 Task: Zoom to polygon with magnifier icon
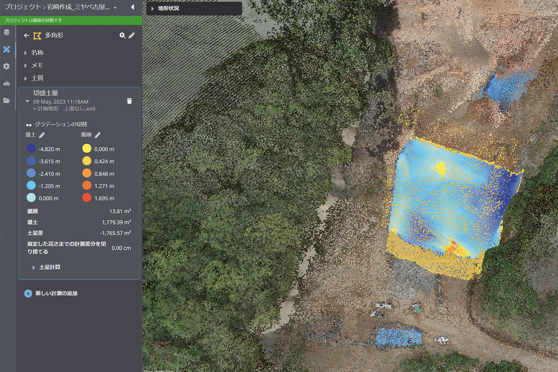click(122, 36)
